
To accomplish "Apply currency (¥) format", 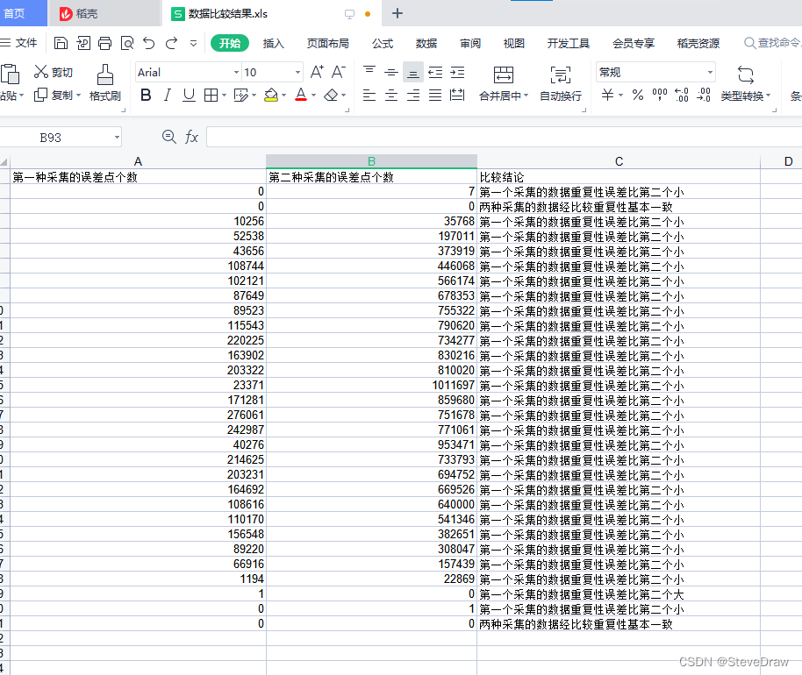I will tap(607, 95).
